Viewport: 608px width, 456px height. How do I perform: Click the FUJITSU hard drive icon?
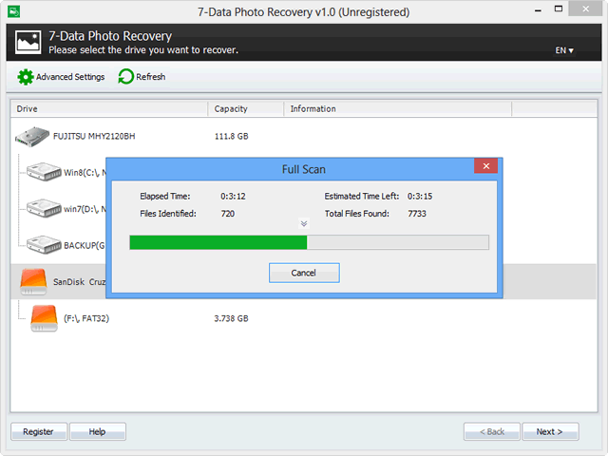tap(32, 137)
